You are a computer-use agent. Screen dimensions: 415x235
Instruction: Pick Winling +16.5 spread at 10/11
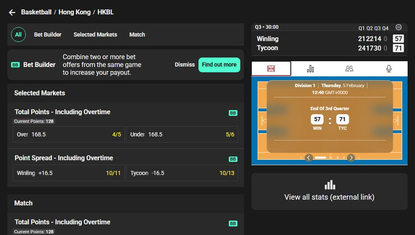[69, 173]
